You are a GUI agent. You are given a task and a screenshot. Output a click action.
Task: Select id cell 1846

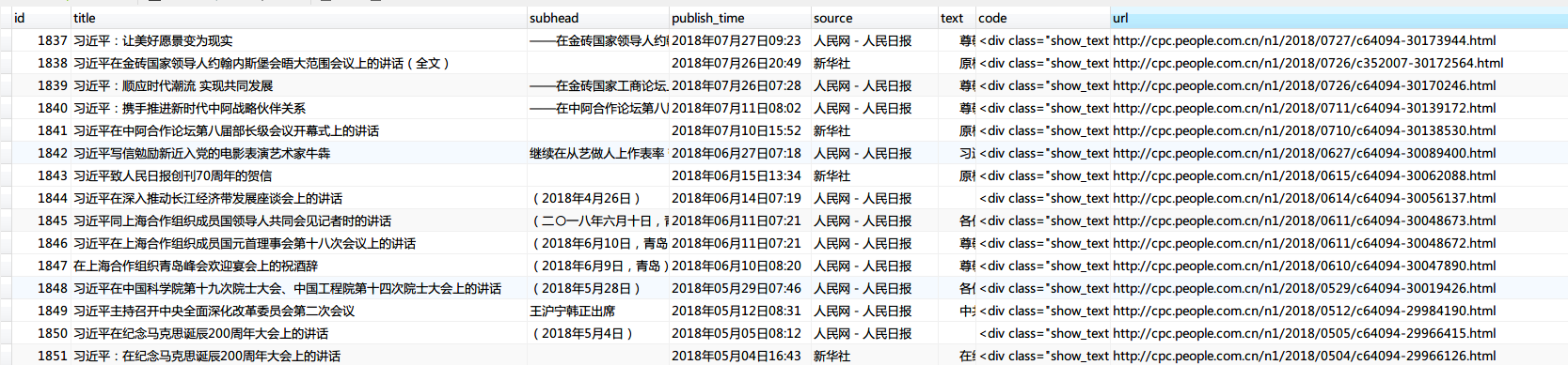tap(53, 243)
